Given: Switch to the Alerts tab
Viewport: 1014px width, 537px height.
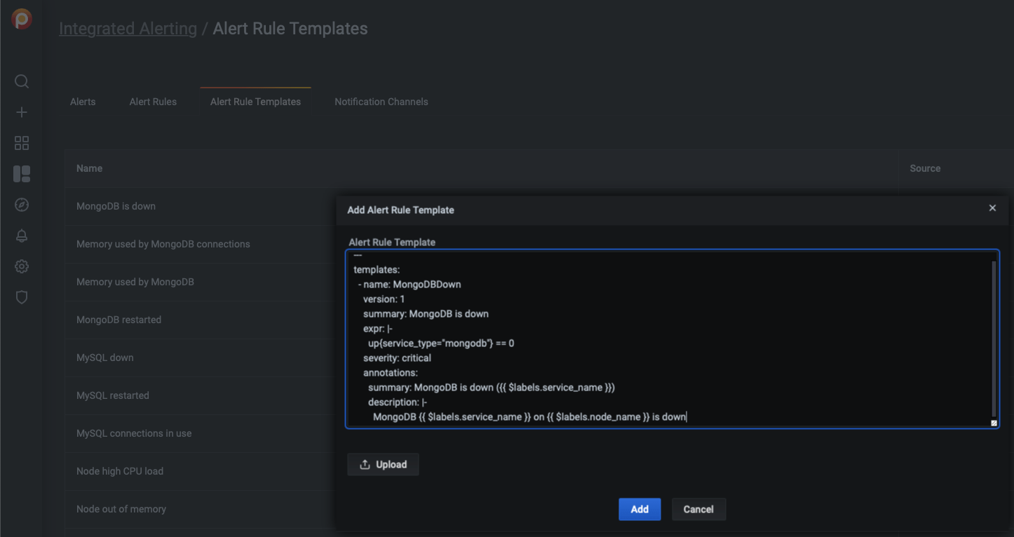Looking at the screenshot, I should point(82,101).
